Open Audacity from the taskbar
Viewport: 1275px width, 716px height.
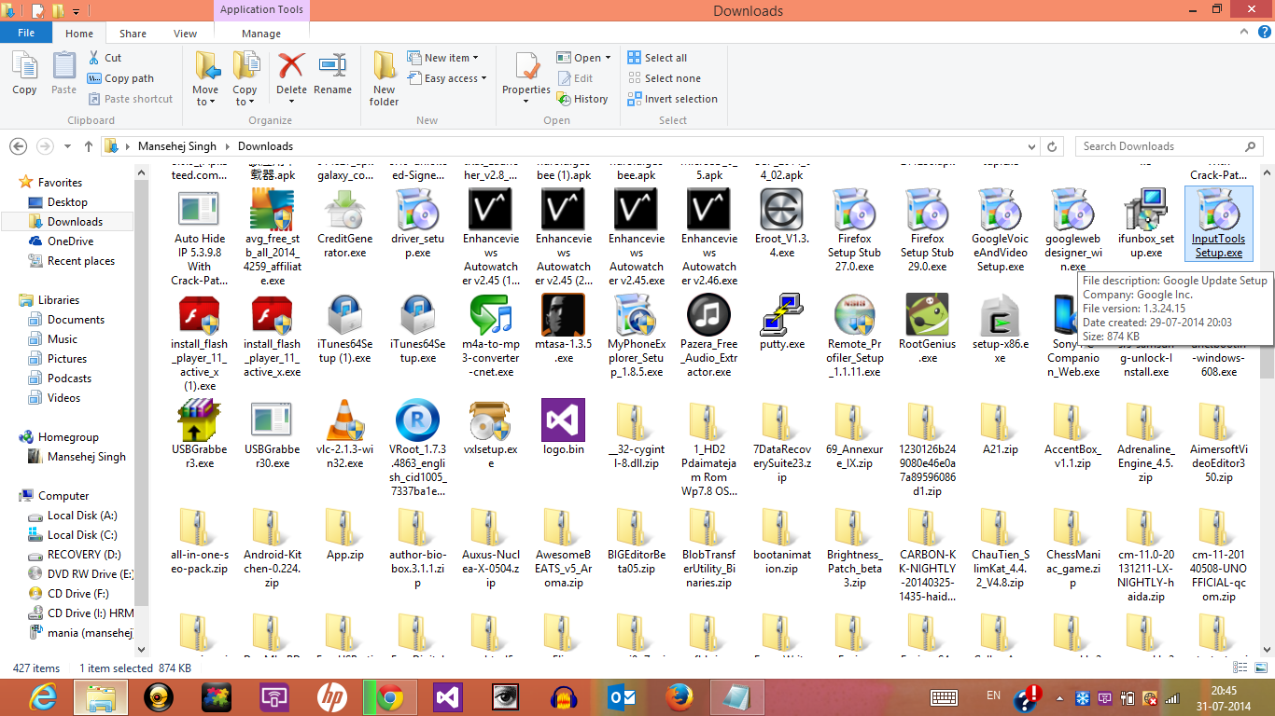pyautogui.click(x=564, y=697)
